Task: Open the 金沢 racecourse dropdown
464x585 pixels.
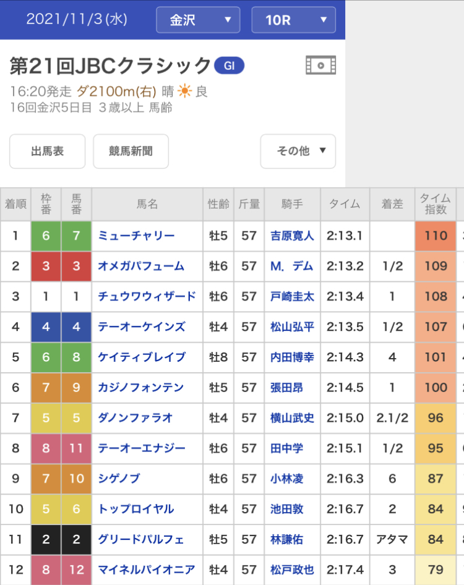Action: point(197,20)
